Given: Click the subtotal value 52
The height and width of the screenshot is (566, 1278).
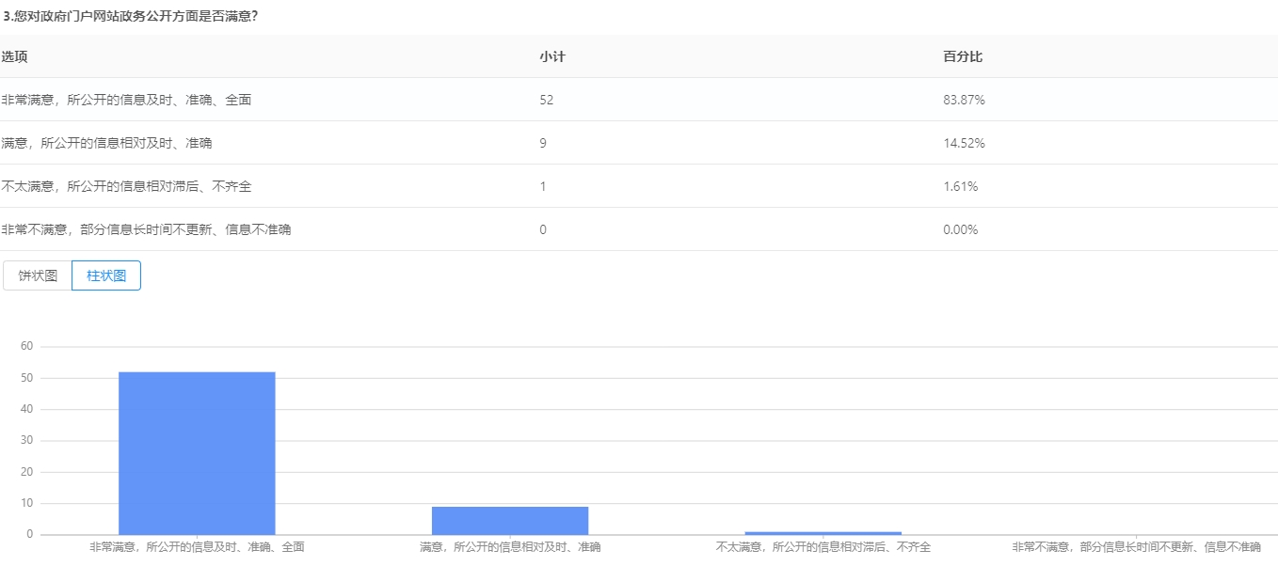Looking at the screenshot, I should click(x=547, y=100).
